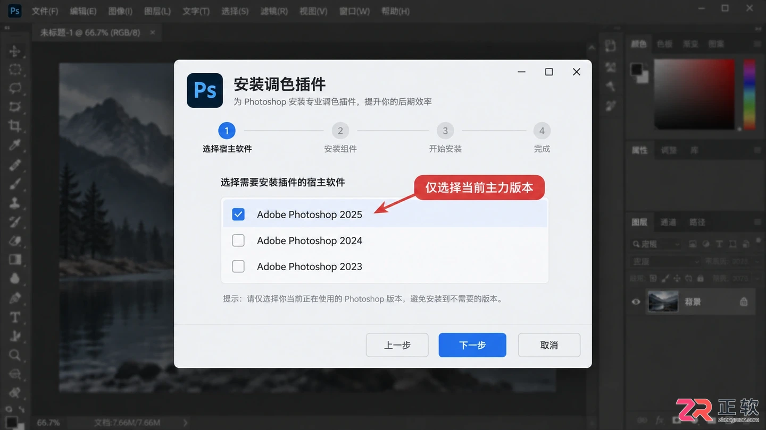Select the Lasso tool
Screen dimensions: 766x430
(15, 88)
